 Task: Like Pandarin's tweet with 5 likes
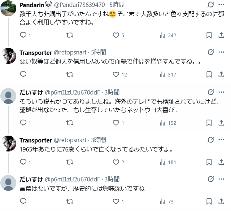[116, 35]
